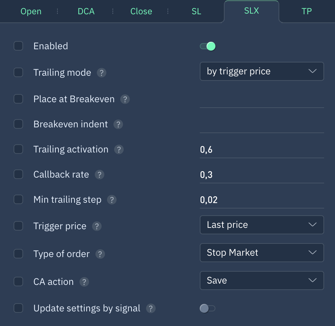335x326 pixels.
Task: Show help for Place at Breakeven
Action: tap(125, 99)
